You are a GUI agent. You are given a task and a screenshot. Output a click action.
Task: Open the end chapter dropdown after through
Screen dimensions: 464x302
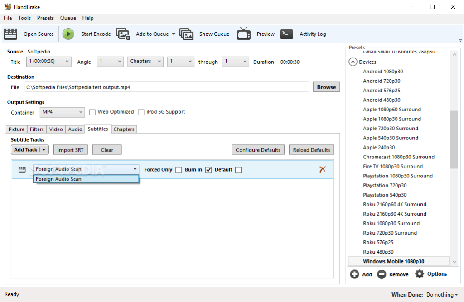[x=235, y=62]
